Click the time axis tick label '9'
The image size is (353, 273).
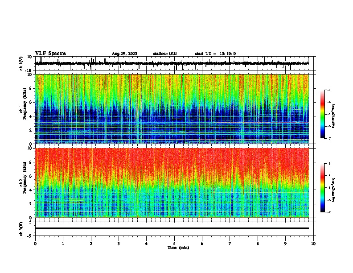285,244
